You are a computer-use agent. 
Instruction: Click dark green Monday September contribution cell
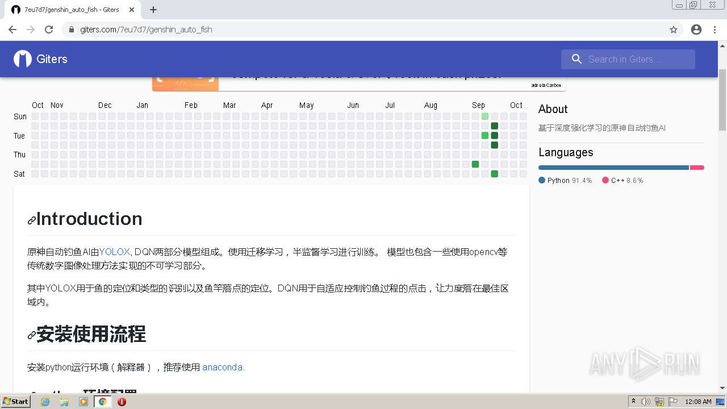pyautogui.click(x=495, y=126)
